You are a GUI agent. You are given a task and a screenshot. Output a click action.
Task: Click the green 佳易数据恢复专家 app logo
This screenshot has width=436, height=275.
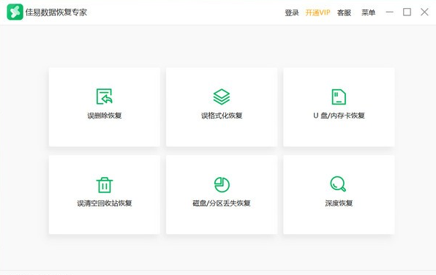[15, 12]
